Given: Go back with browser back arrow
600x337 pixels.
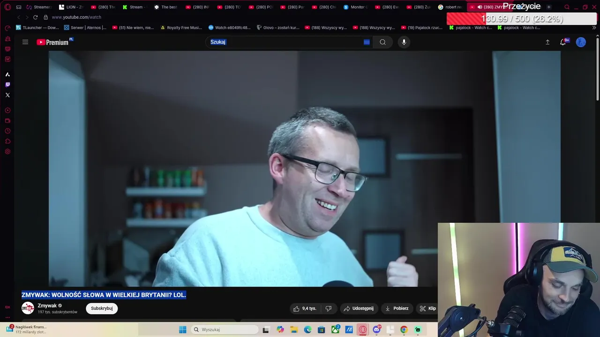Looking at the screenshot, I should [x=19, y=17].
